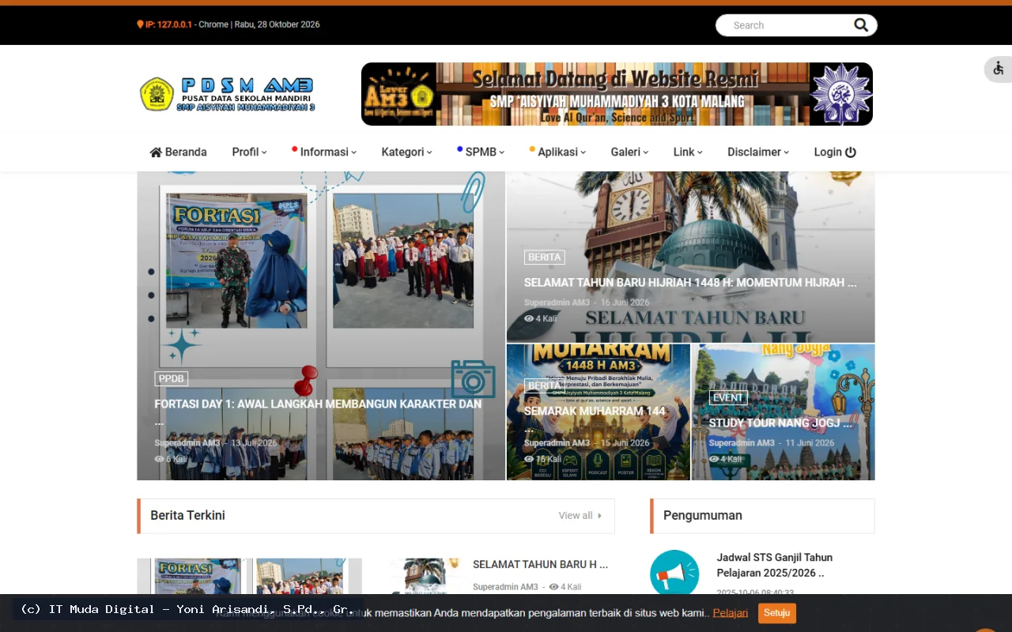
Task: Click the search magnifier icon
Action: (x=861, y=25)
